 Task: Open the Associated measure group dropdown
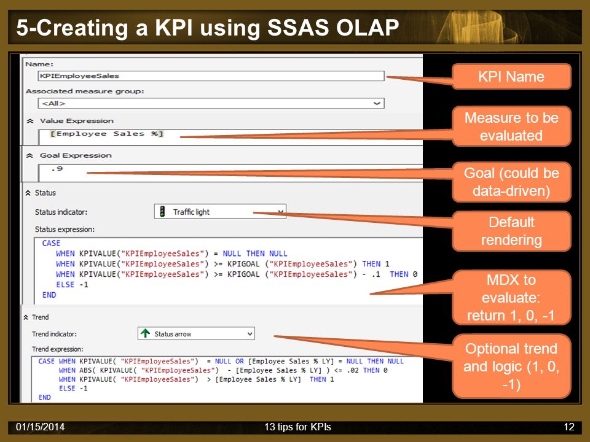pos(211,103)
